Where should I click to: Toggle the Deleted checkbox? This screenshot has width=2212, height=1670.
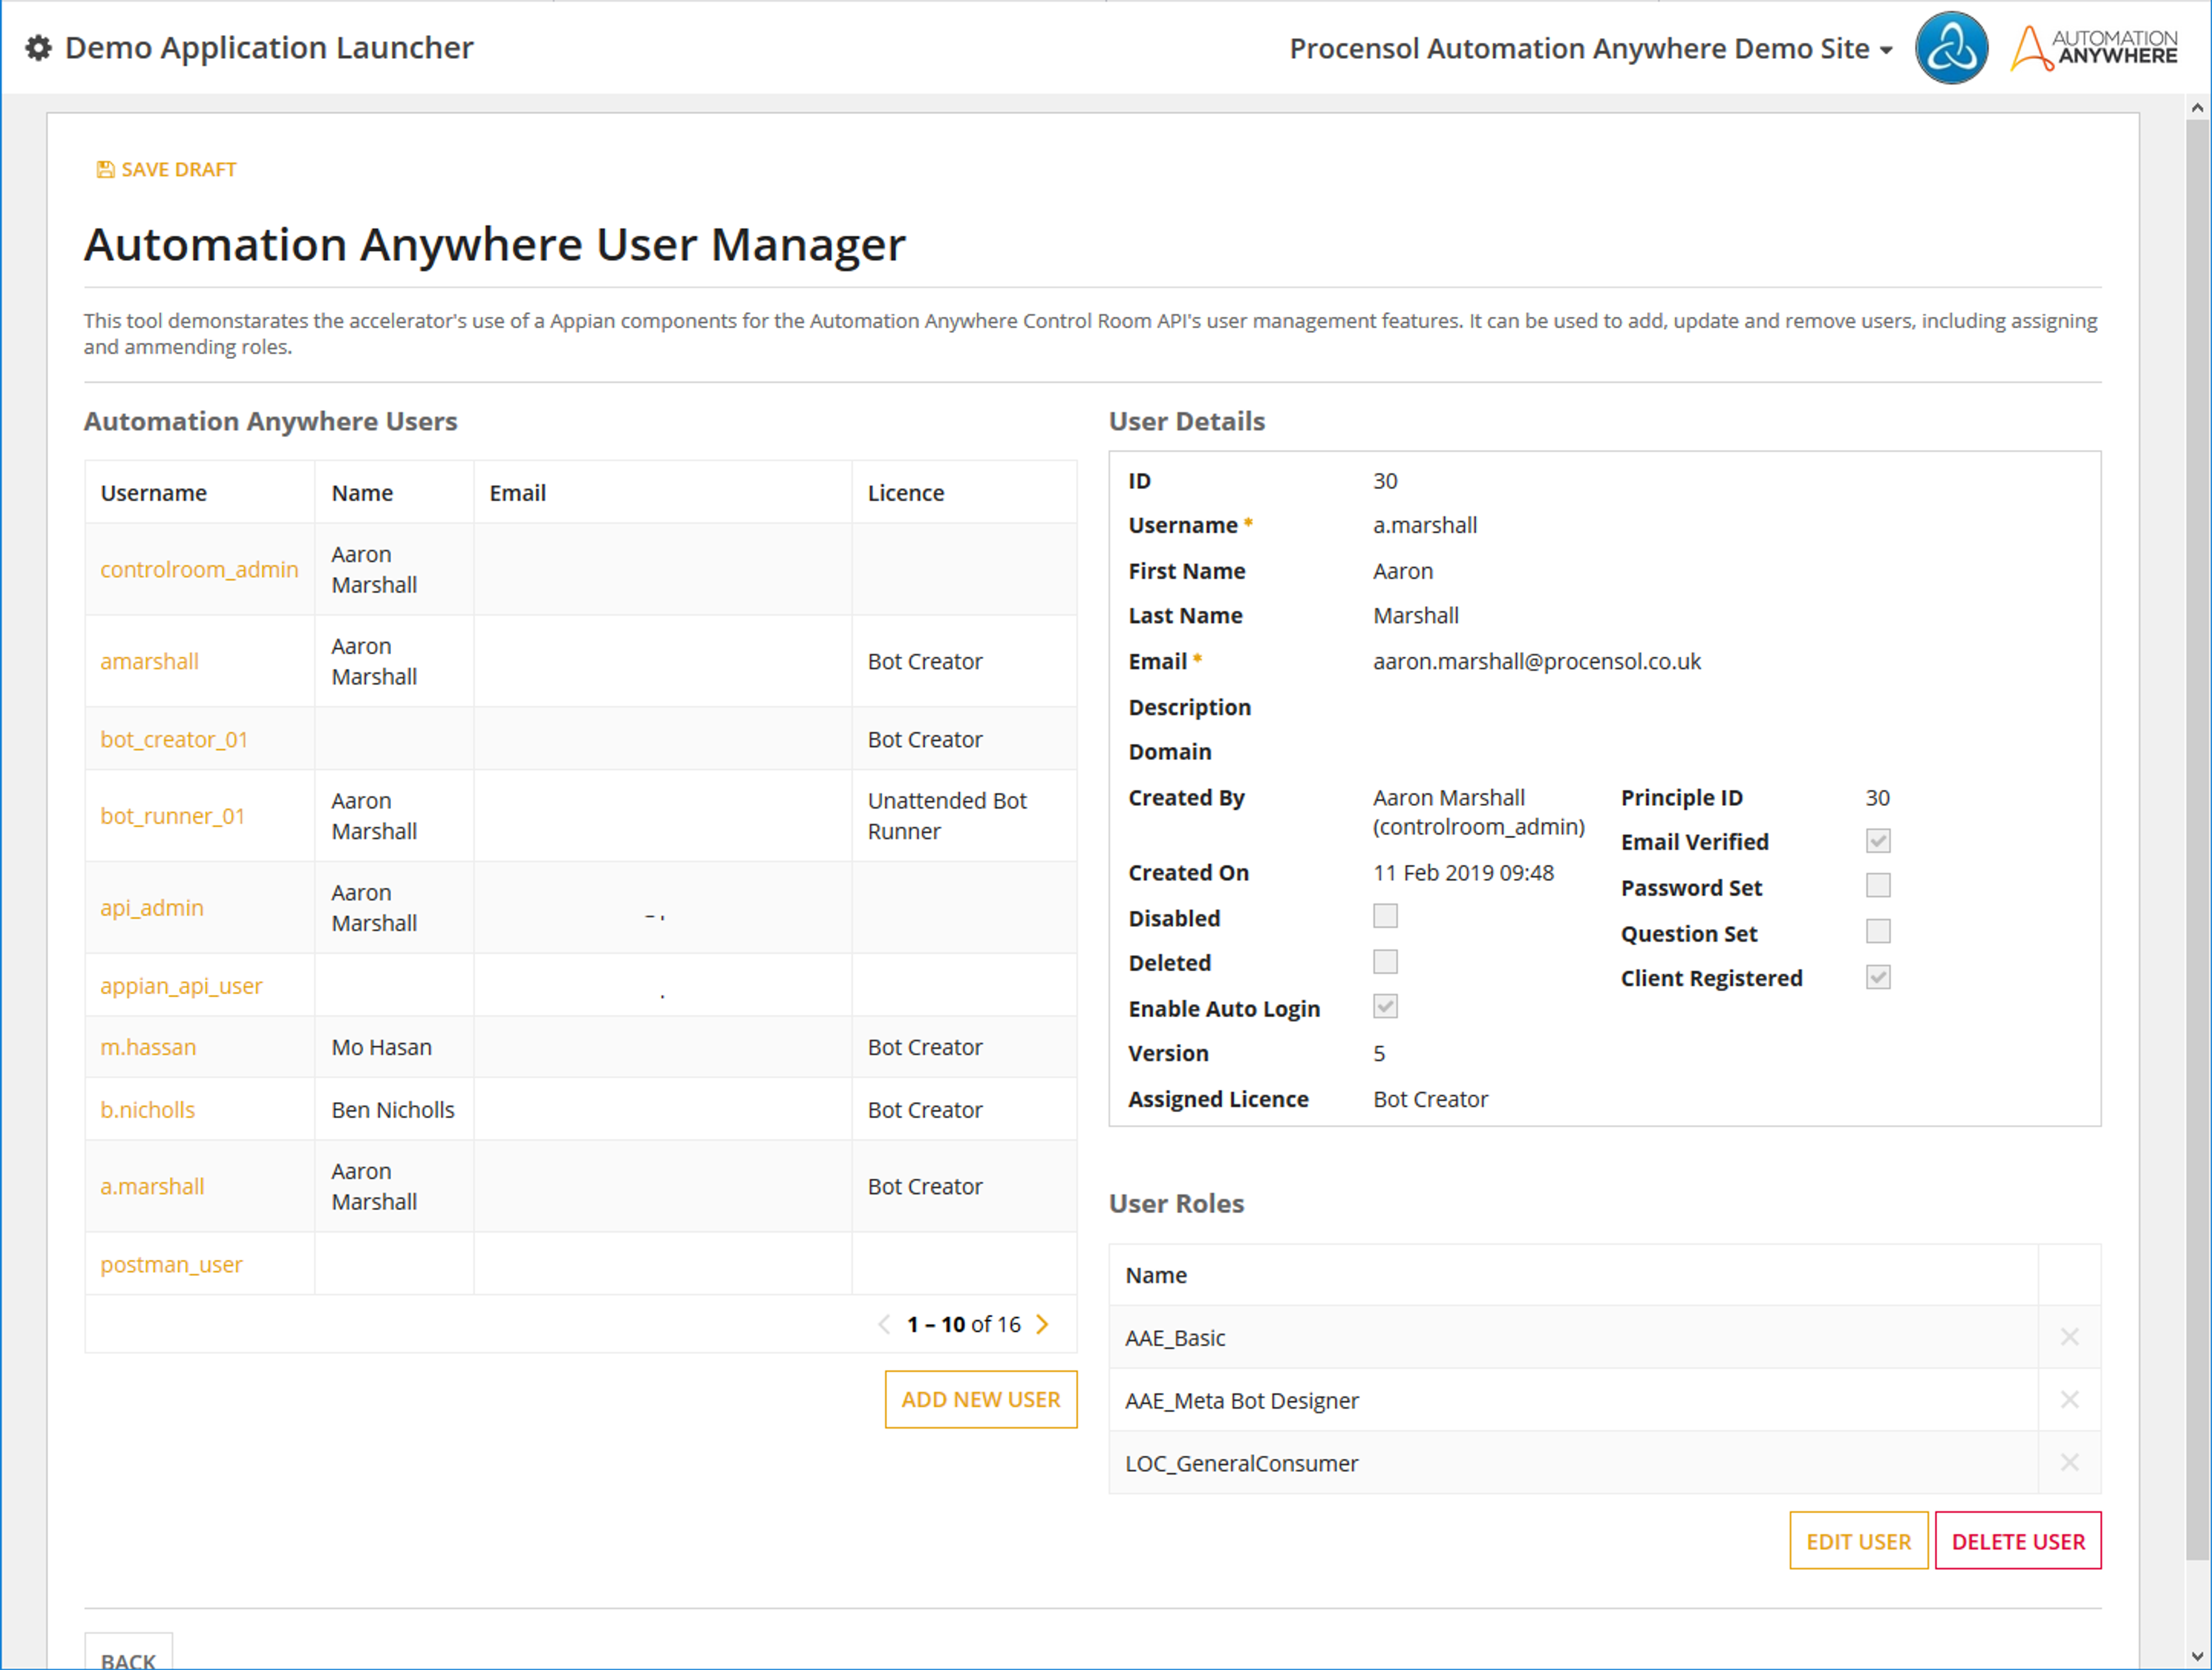(x=1385, y=962)
